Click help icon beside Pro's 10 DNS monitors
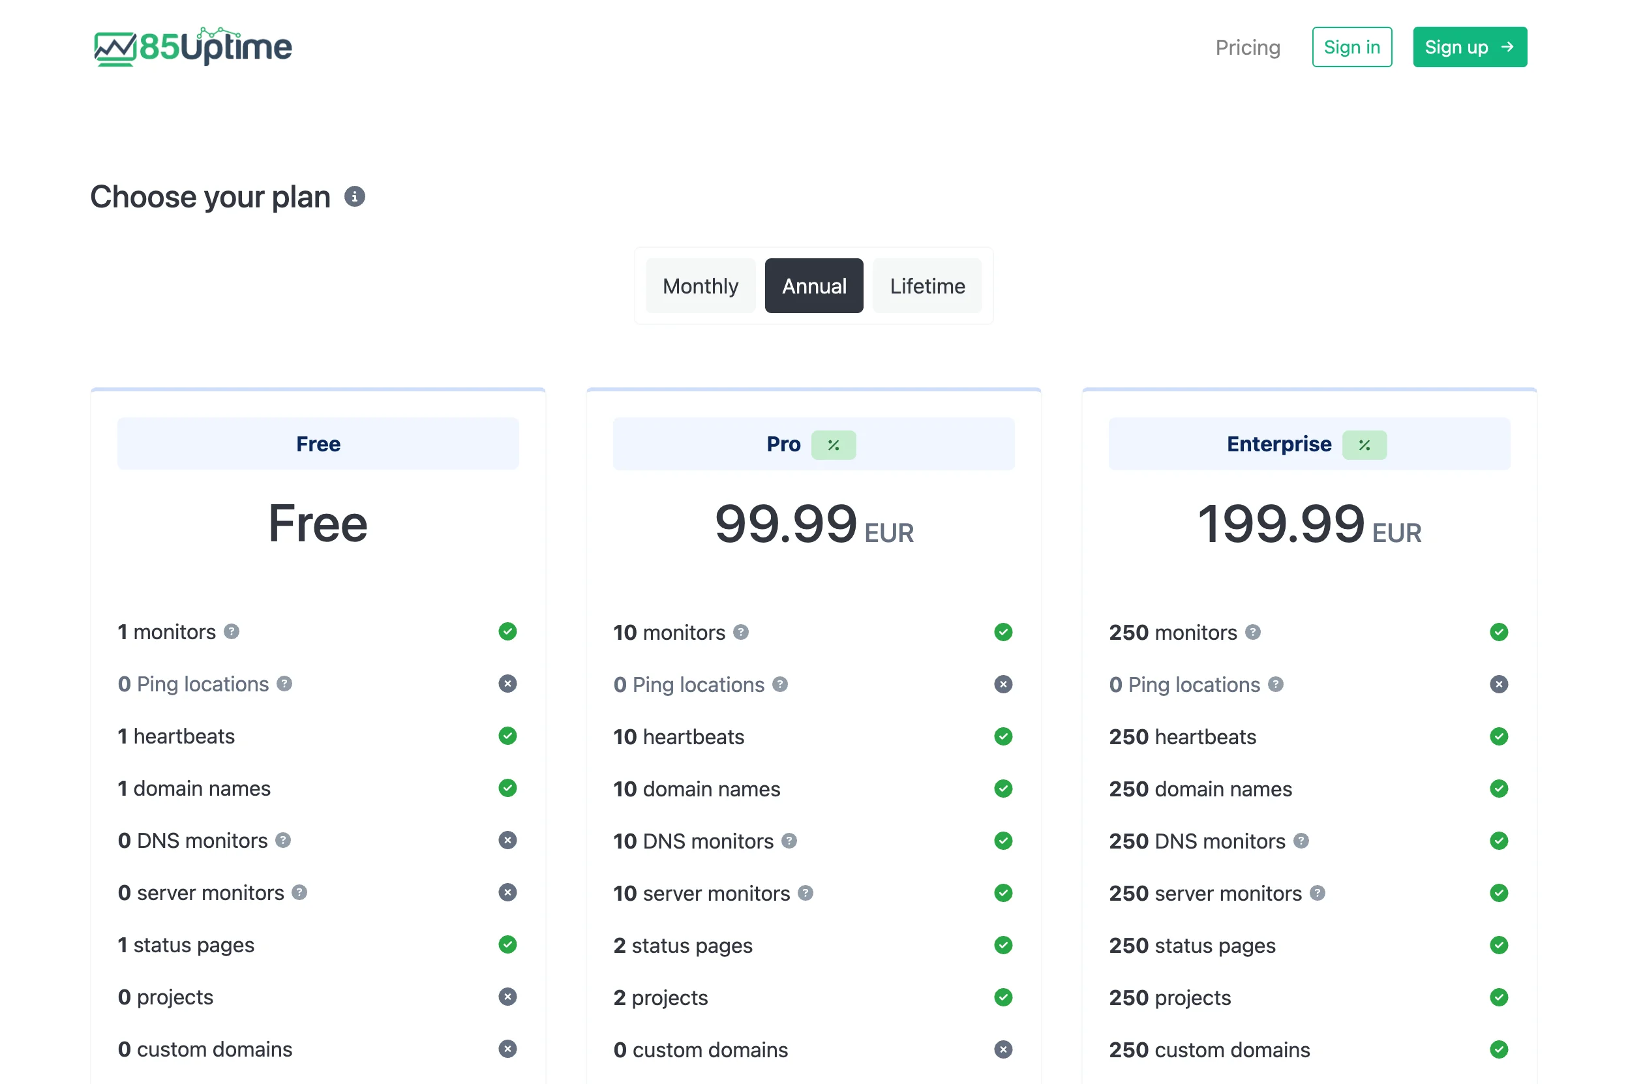Image resolution: width=1628 pixels, height=1084 pixels. (x=789, y=841)
